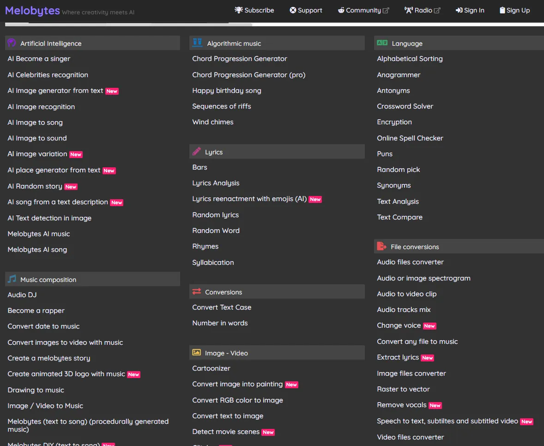The height and width of the screenshot is (446, 544).
Task: Click the Lyrics pencil icon
Action: tap(197, 151)
